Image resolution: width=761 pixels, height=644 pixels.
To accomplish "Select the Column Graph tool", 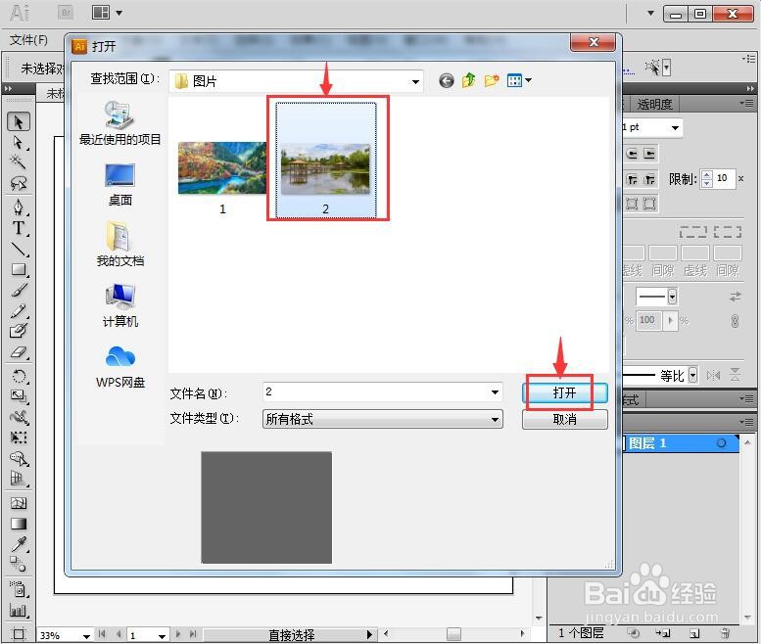I will coord(19,610).
